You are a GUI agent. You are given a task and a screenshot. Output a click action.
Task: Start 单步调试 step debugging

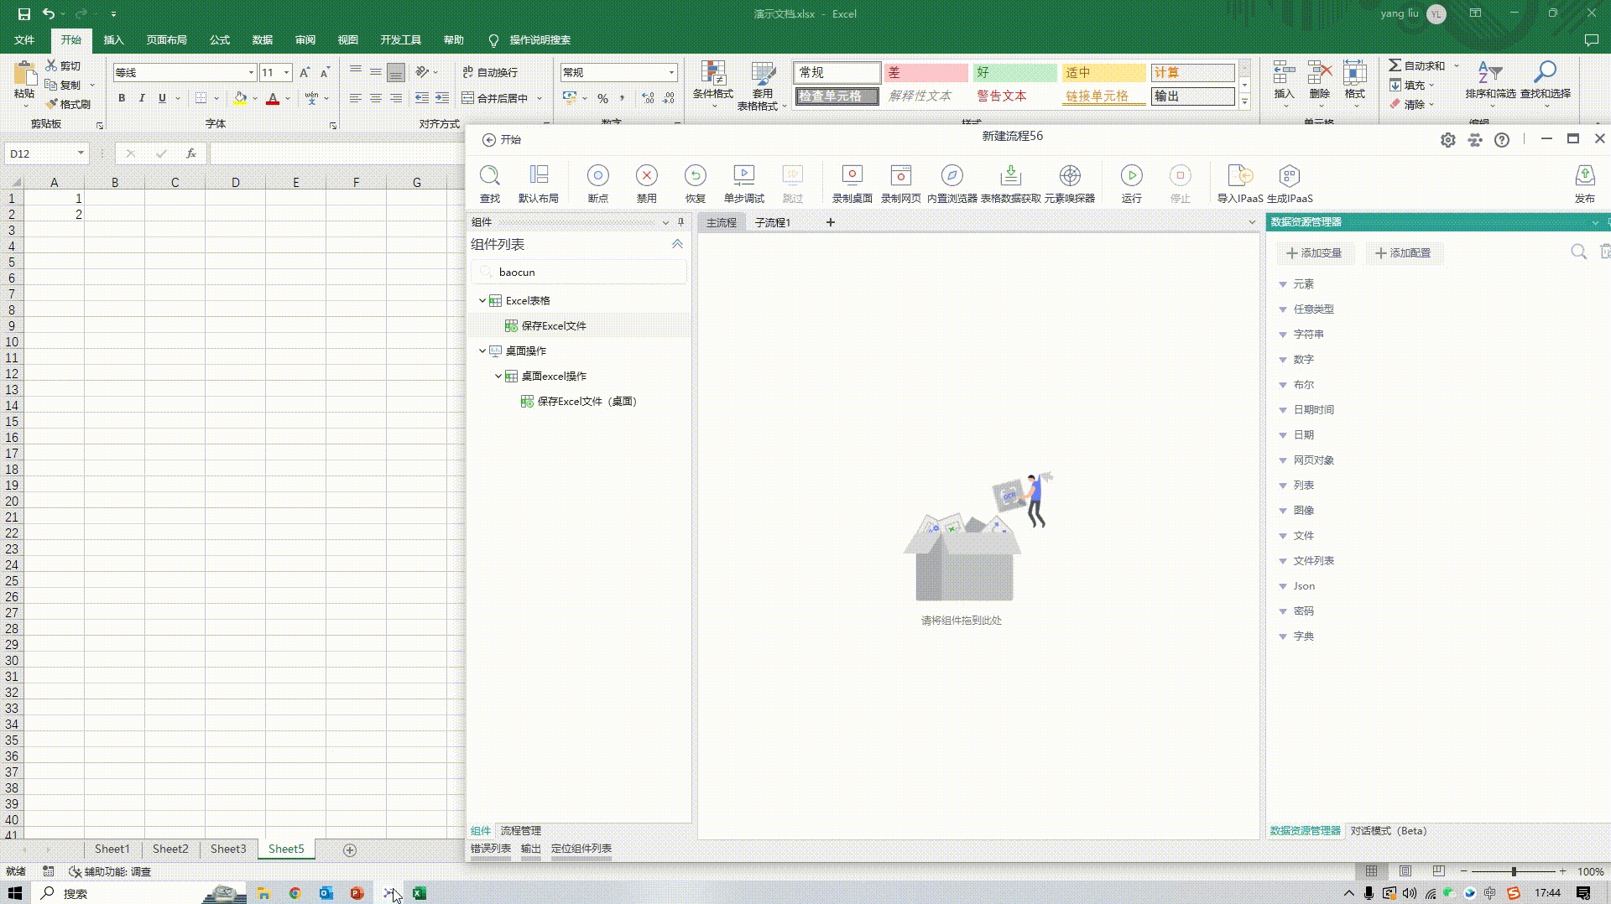[x=743, y=175]
